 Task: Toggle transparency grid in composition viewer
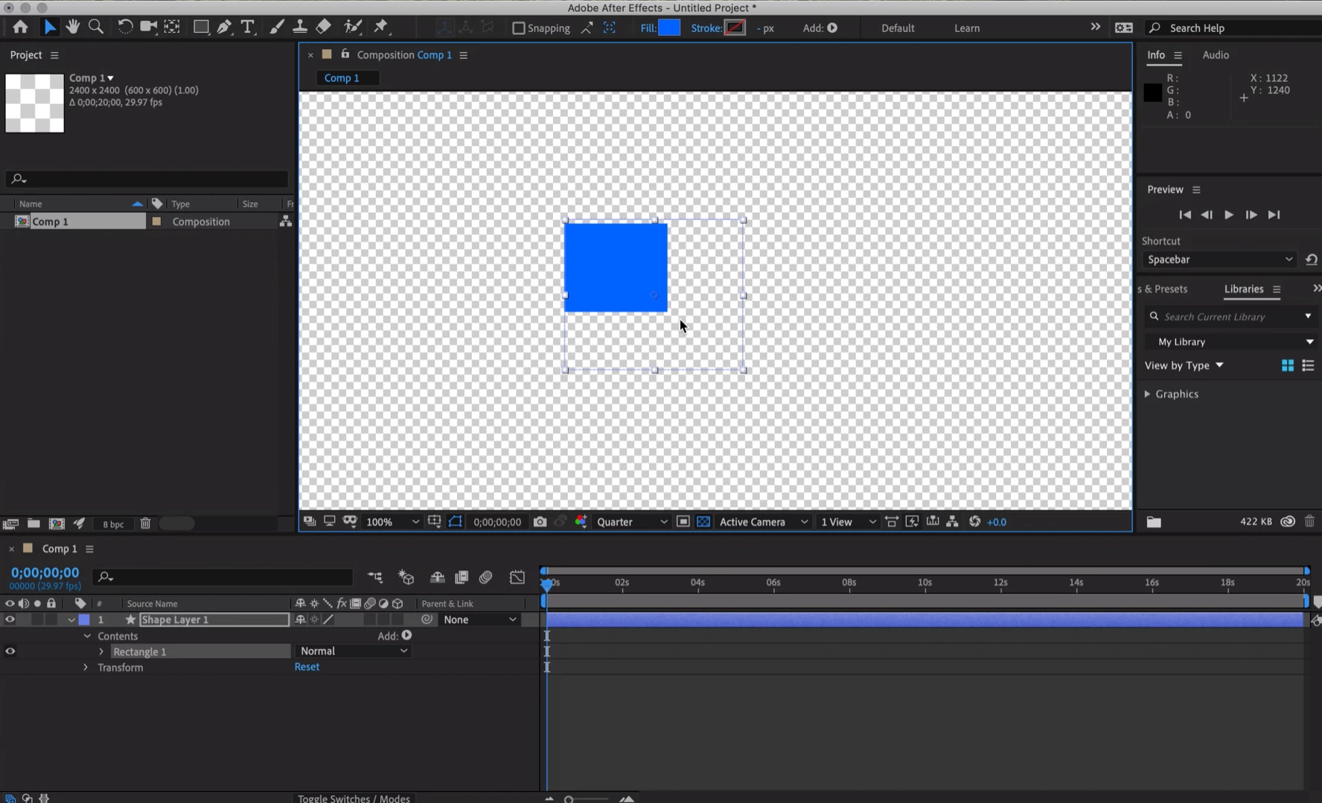703,522
